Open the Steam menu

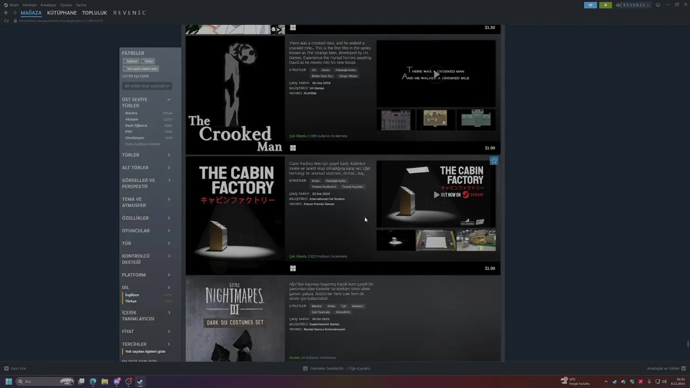(x=14, y=5)
